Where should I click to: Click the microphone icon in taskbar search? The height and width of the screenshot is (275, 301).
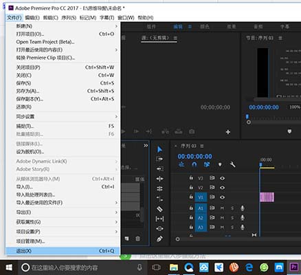[140, 267]
